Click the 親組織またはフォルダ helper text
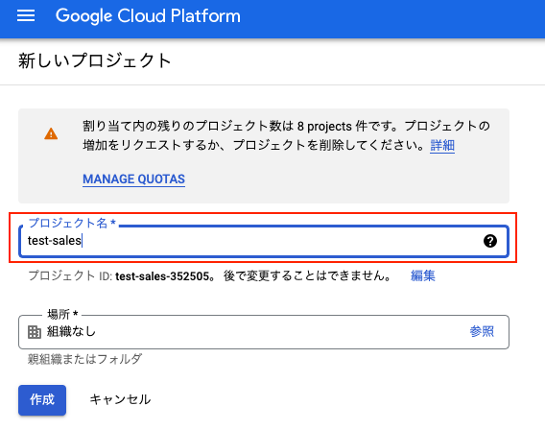Viewport: 545px width, 430px height. tap(84, 359)
